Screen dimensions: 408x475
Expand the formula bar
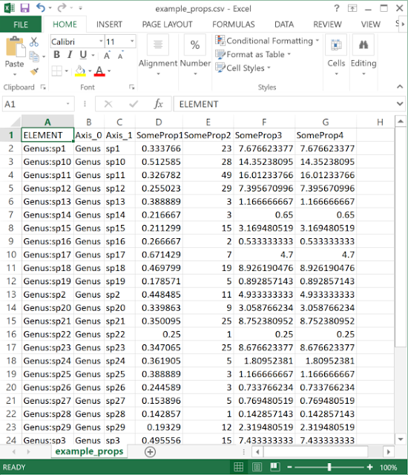click(400, 104)
